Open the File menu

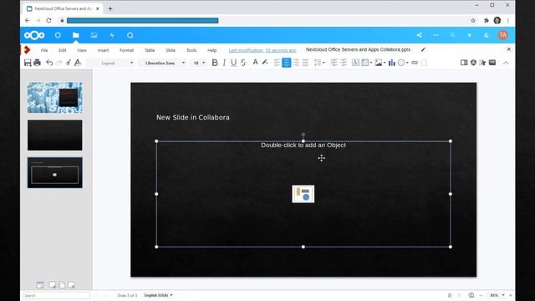[44, 50]
